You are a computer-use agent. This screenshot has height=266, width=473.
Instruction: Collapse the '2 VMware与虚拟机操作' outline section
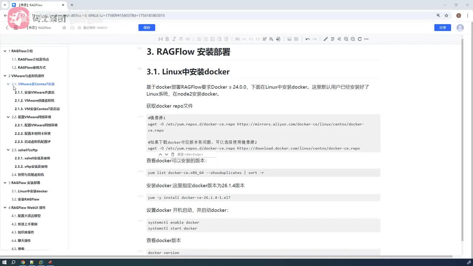(5, 76)
